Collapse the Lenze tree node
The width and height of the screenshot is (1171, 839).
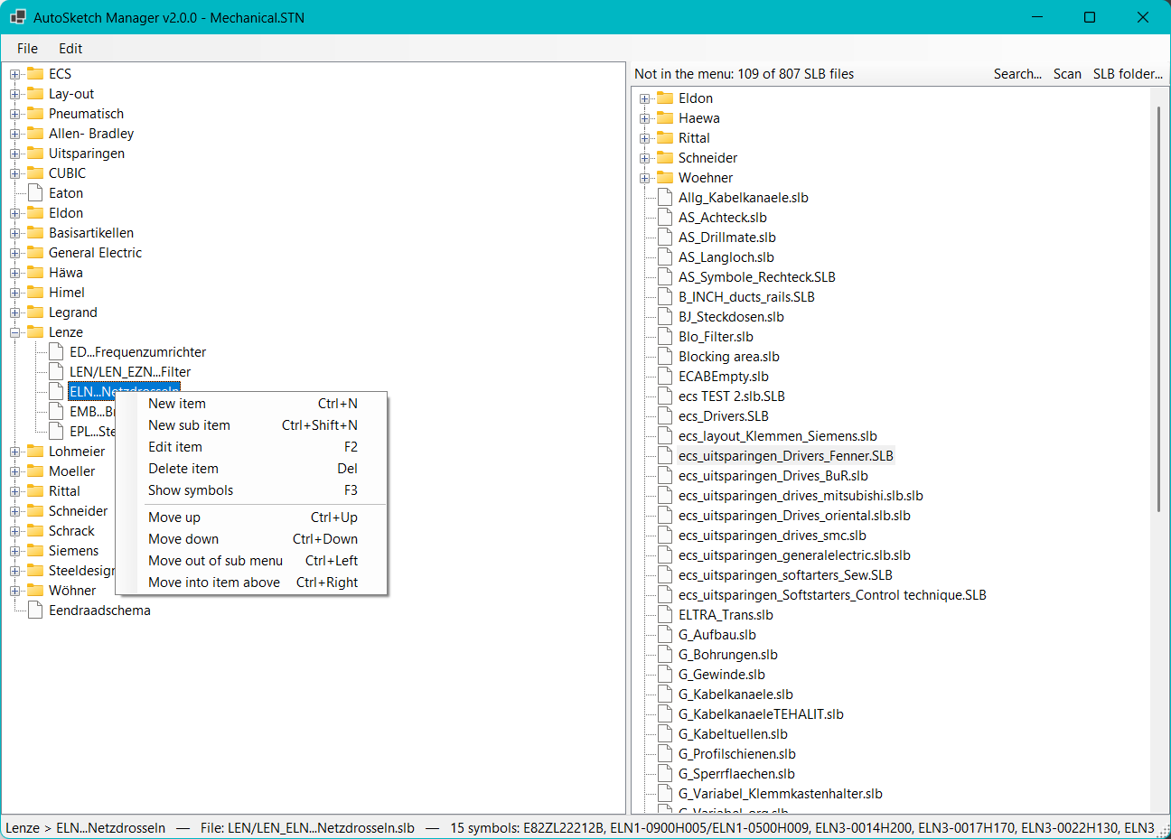pyautogui.click(x=14, y=332)
